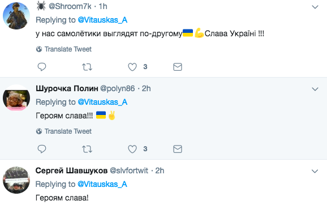Send @Shroom7k tweet via direct message
327x209 pixels.
(178, 67)
